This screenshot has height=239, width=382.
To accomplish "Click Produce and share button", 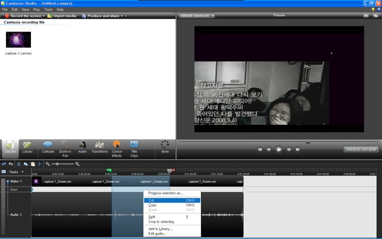I will pyautogui.click(x=101, y=16).
